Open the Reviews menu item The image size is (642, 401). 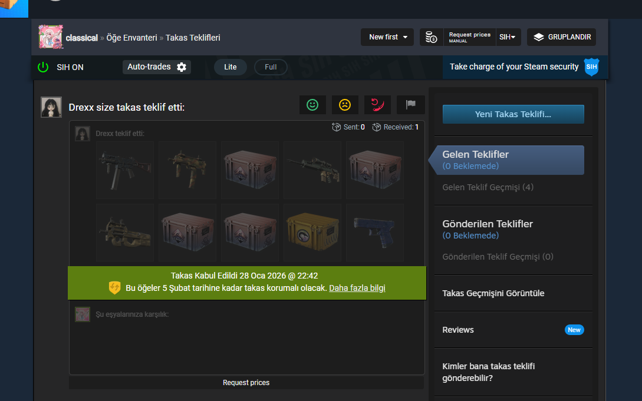[457, 330]
